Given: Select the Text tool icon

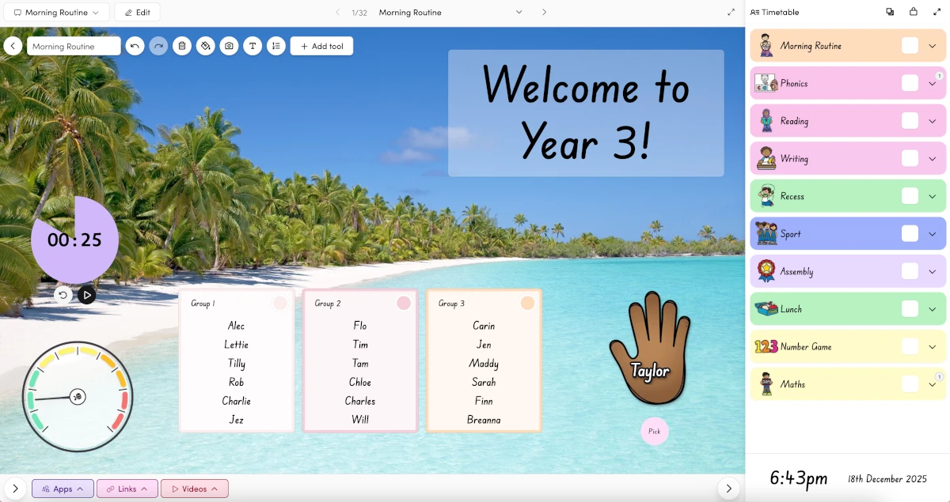Looking at the screenshot, I should pos(253,46).
